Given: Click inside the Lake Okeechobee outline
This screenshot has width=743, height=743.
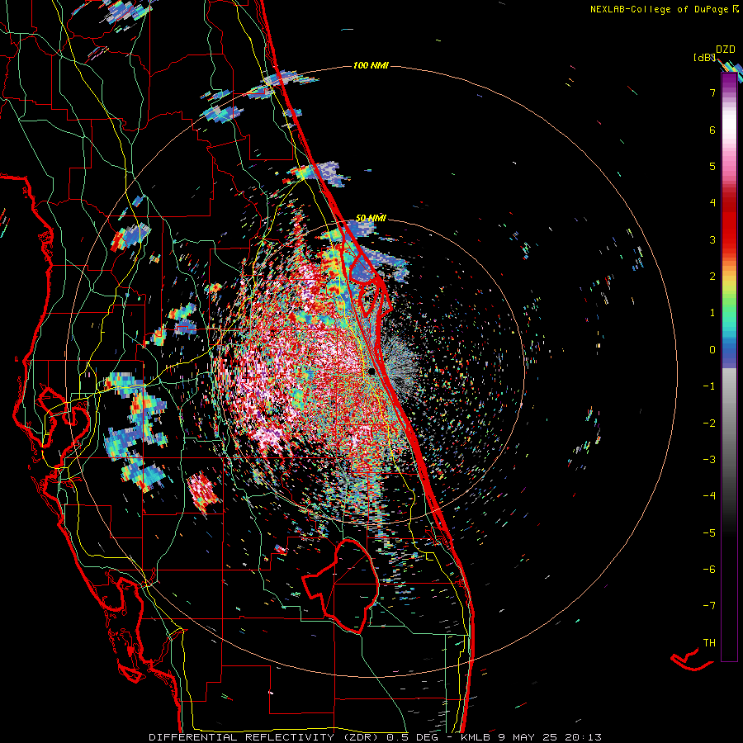Looking at the screenshot, I should 348,585.
